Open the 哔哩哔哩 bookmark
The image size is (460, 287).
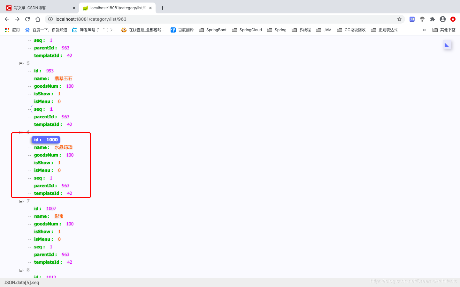pyautogui.click(x=94, y=30)
